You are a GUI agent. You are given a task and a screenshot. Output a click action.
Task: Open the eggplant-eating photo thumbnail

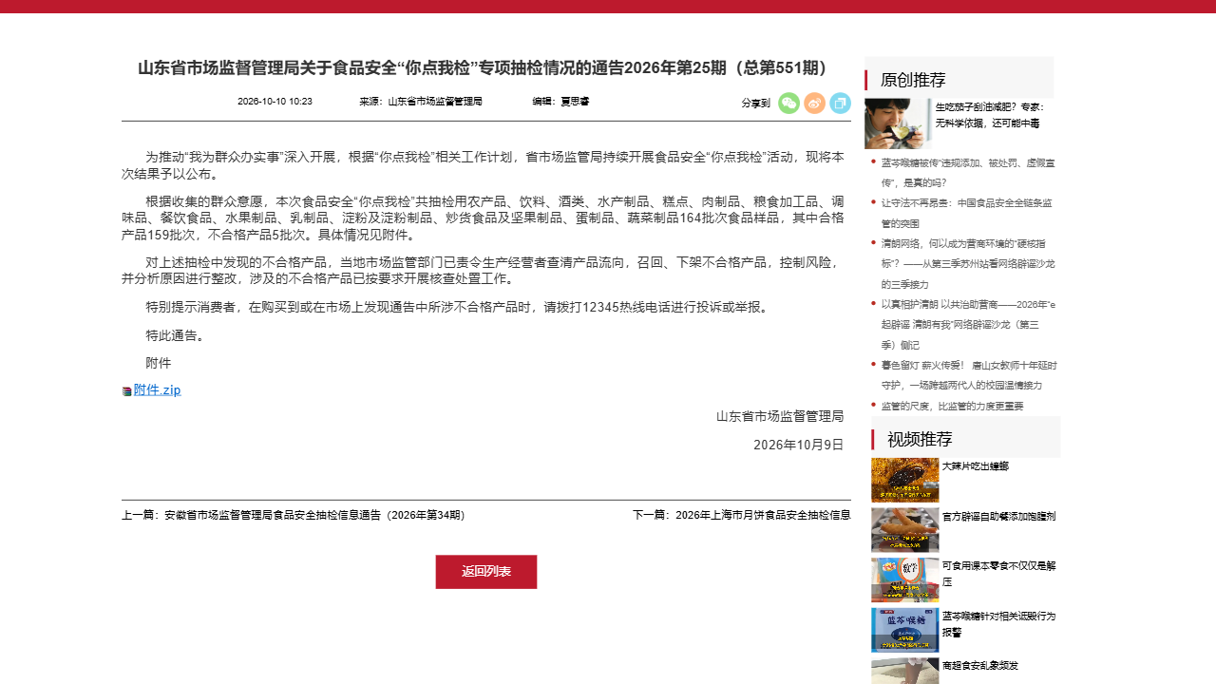(x=898, y=123)
